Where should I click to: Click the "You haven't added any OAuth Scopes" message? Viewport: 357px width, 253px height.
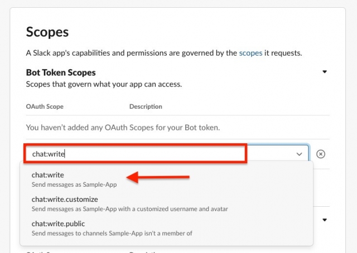pos(123,128)
